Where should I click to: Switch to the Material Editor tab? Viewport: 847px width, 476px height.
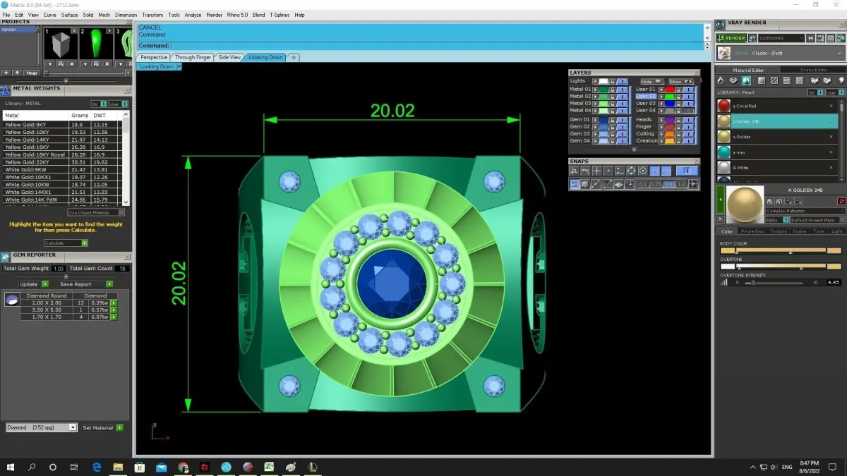click(x=747, y=70)
